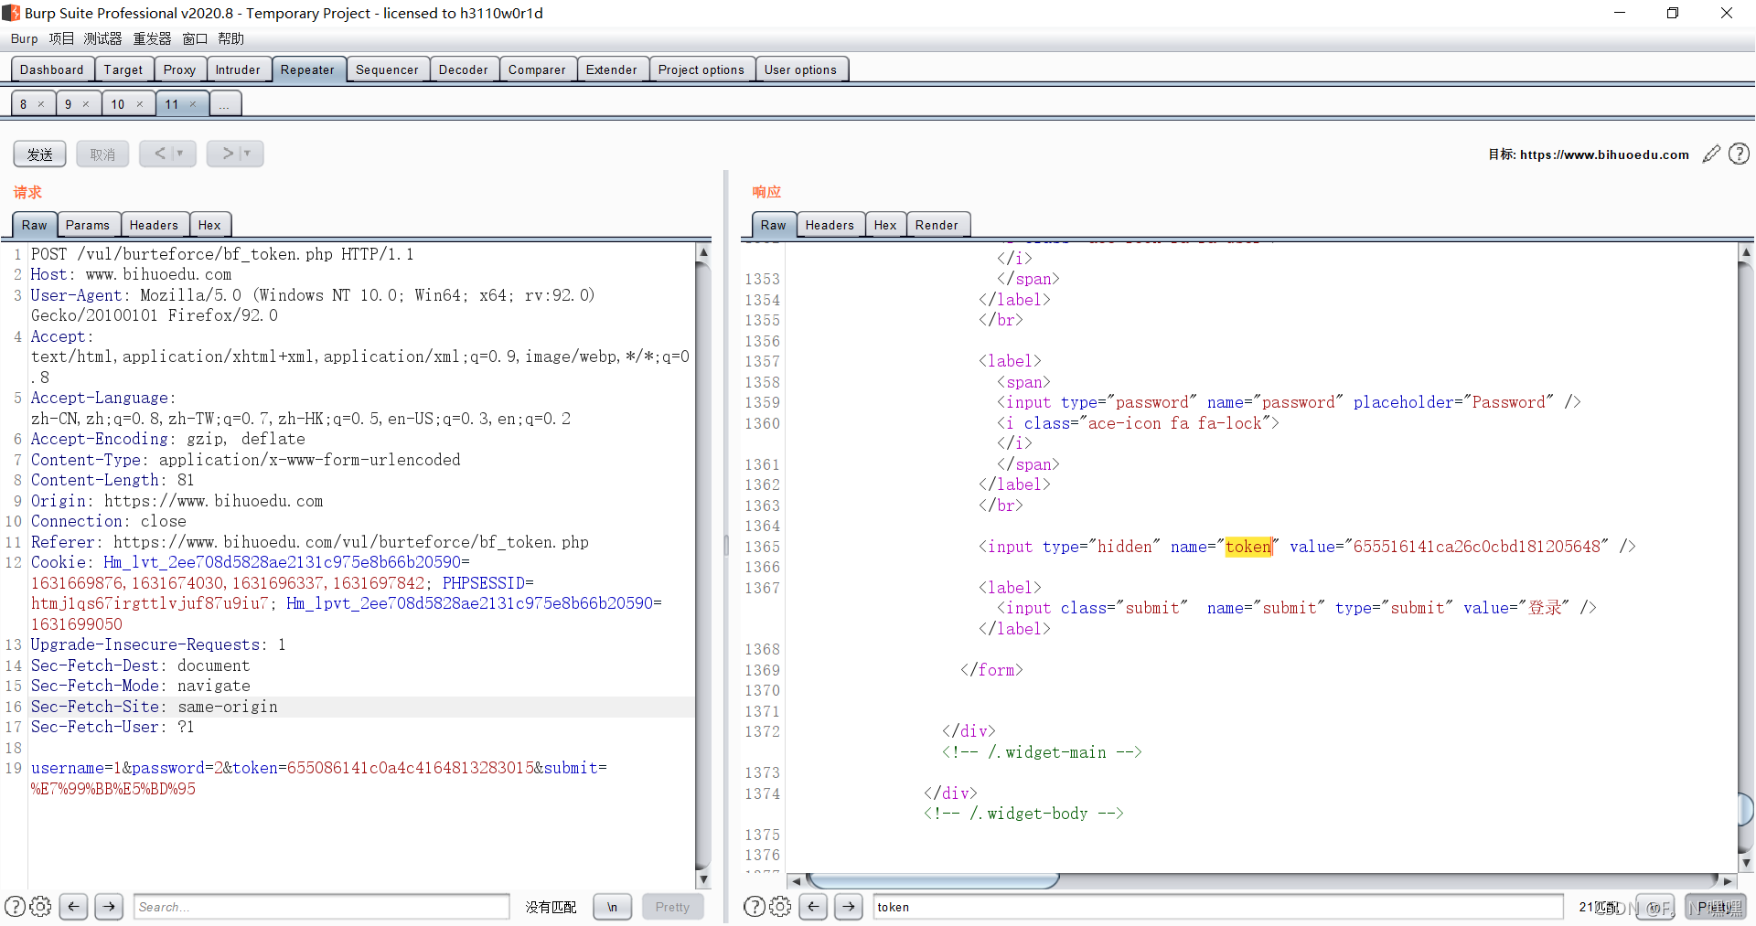Select response Headers tab

pos(830,225)
